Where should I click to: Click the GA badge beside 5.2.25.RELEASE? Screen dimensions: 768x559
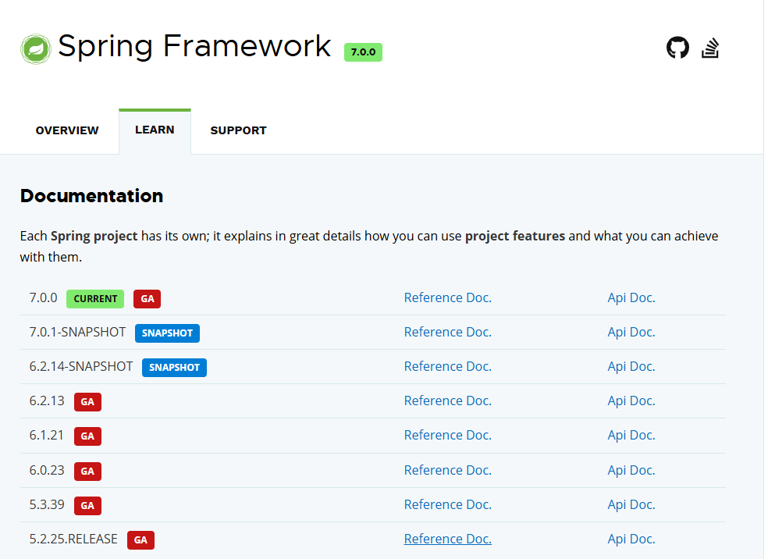tap(140, 540)
